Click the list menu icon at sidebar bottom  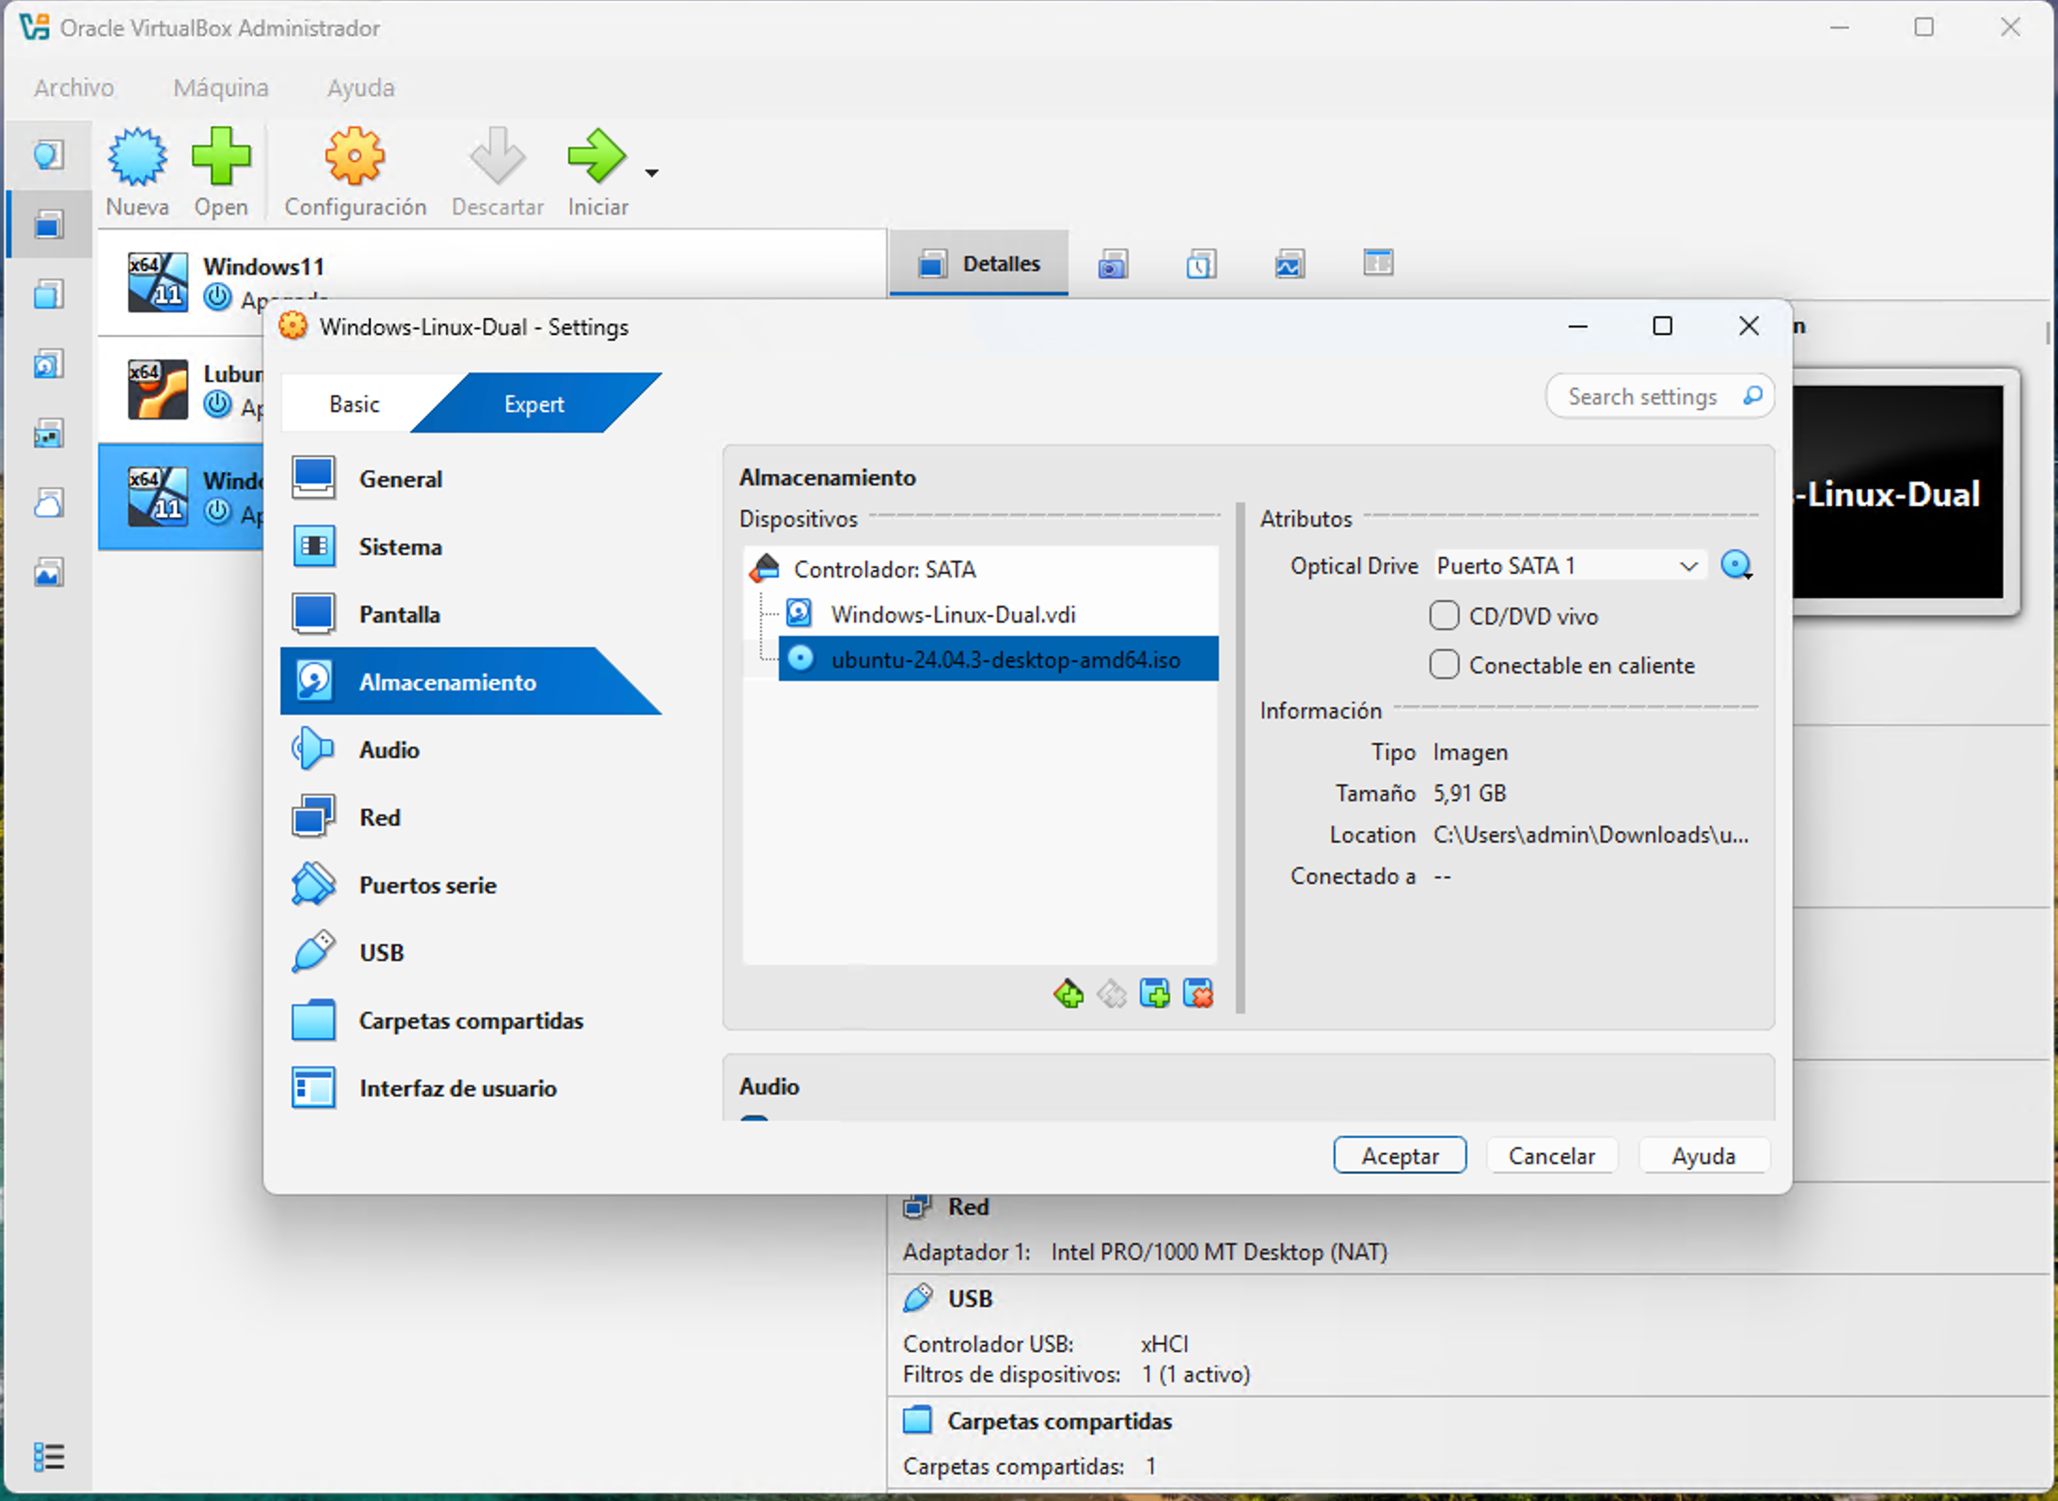[49, 1457]
